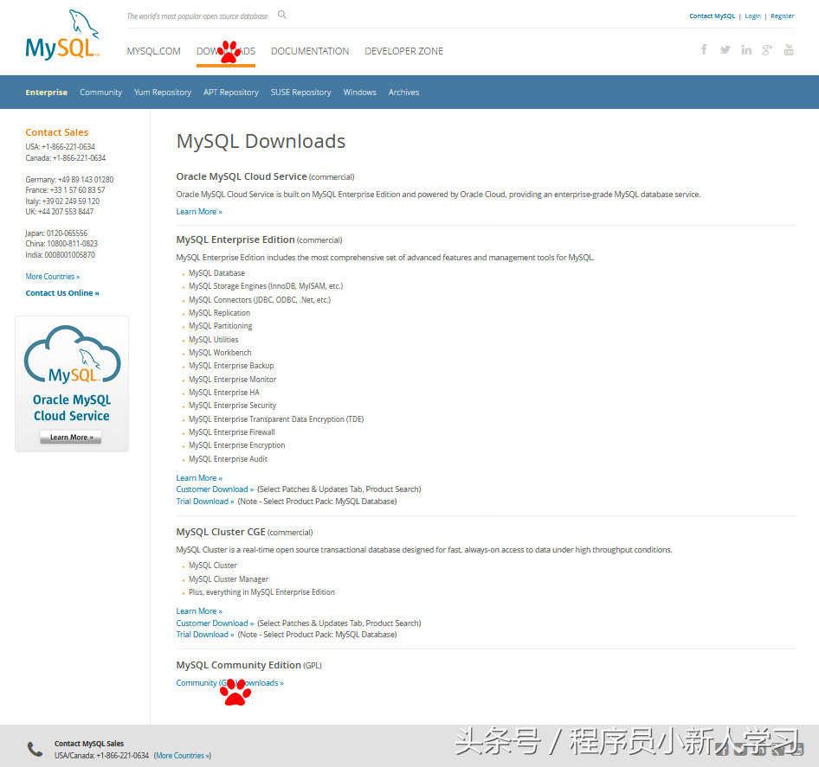The image size is (819, 767).
Task: Open the Community (GPL) Downloads link
Action: pos(229,682)
